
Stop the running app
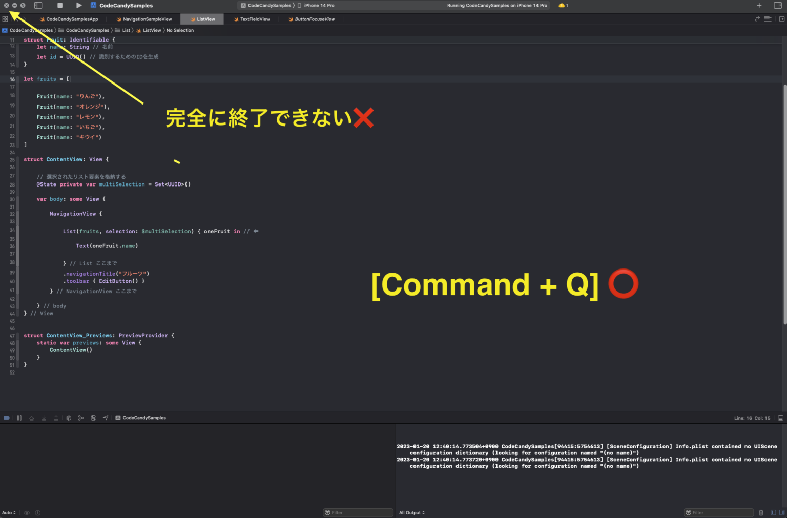click(60, 5)
